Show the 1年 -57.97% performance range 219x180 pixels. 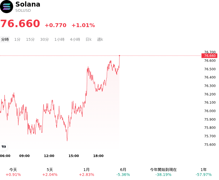click(203, 172)
